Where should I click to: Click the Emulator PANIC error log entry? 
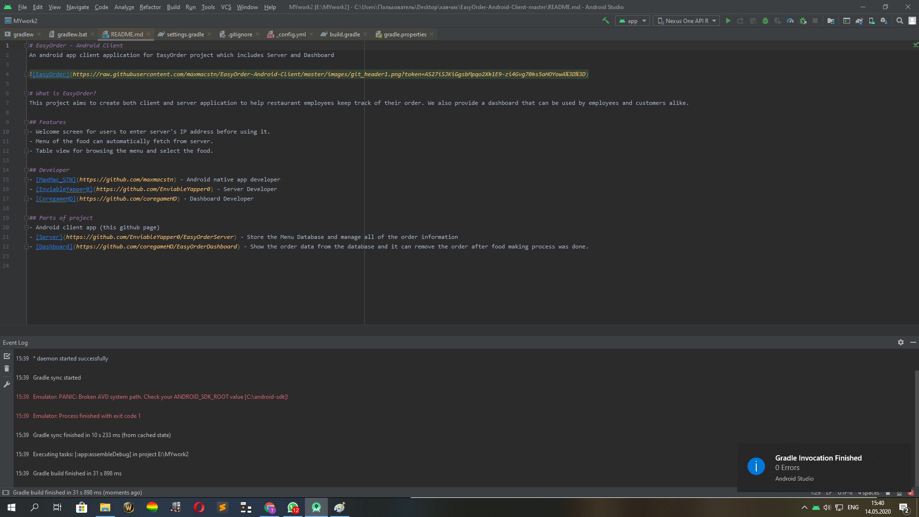(x=160, y=397)
